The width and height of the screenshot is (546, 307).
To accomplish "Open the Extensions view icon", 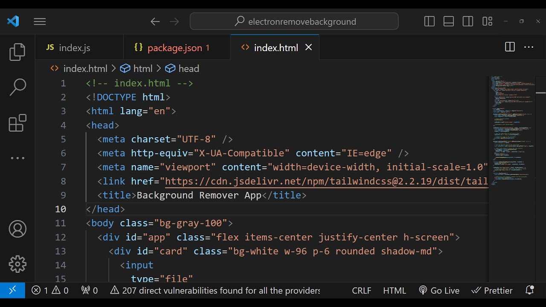I will pyautogui.click(x=17, y=123).
